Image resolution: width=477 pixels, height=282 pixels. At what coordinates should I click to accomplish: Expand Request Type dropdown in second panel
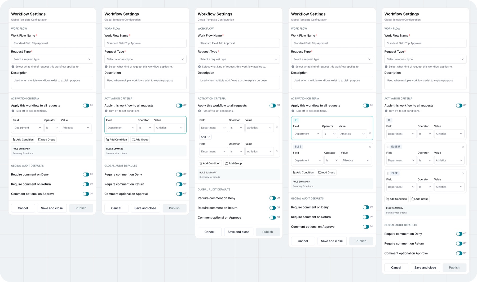(x=145, y=59)
